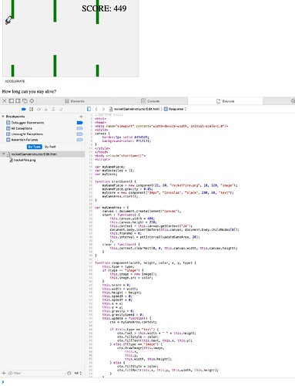
Task: Focus the Filter input field
Action: (x=36, y=373)
